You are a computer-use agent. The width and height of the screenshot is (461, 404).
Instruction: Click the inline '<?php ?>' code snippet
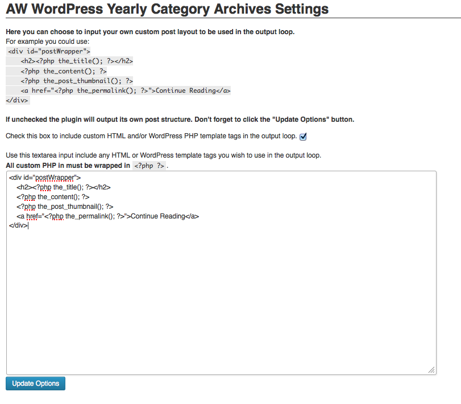pyautogui.click(x=149, y=166)
